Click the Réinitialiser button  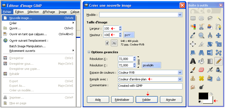click(x=122, y=100)
